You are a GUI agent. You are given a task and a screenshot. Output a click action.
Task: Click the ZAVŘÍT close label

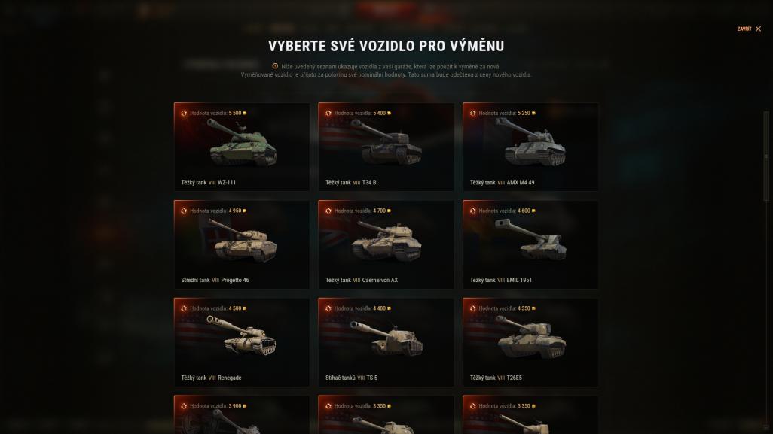click(x=744, y=29)
